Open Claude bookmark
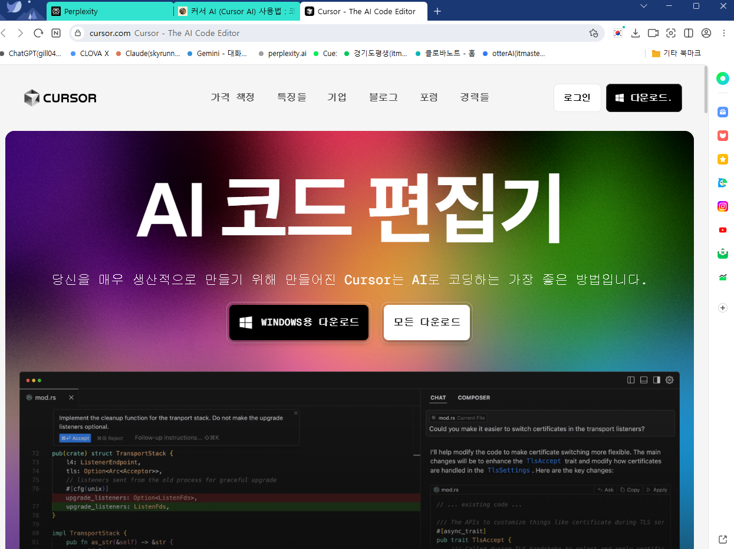The width and height of the screenshot is (734, 549). (148, 53)
